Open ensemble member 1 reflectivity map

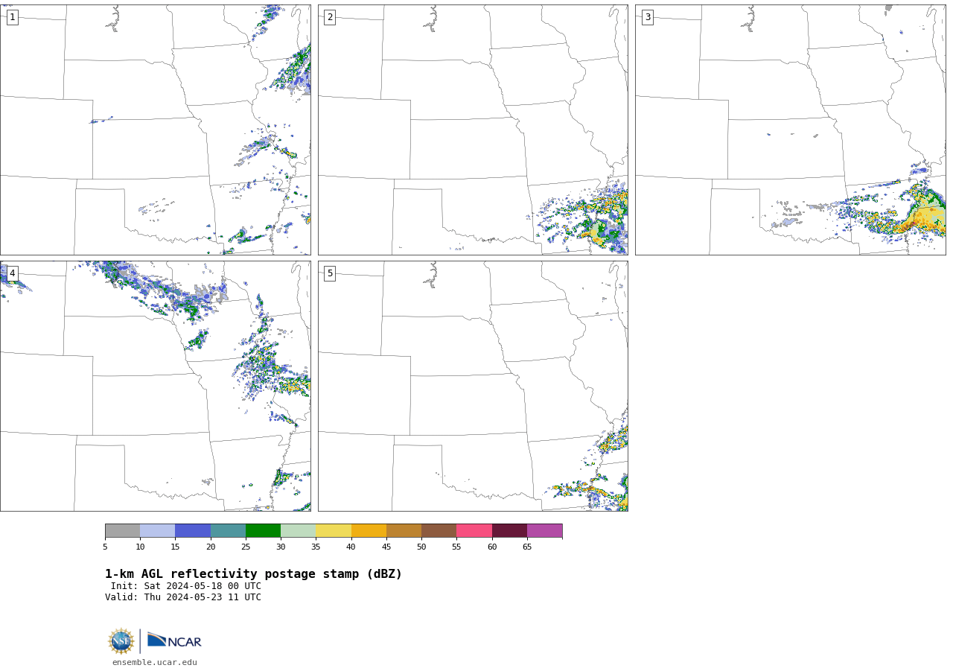point(155,130)
